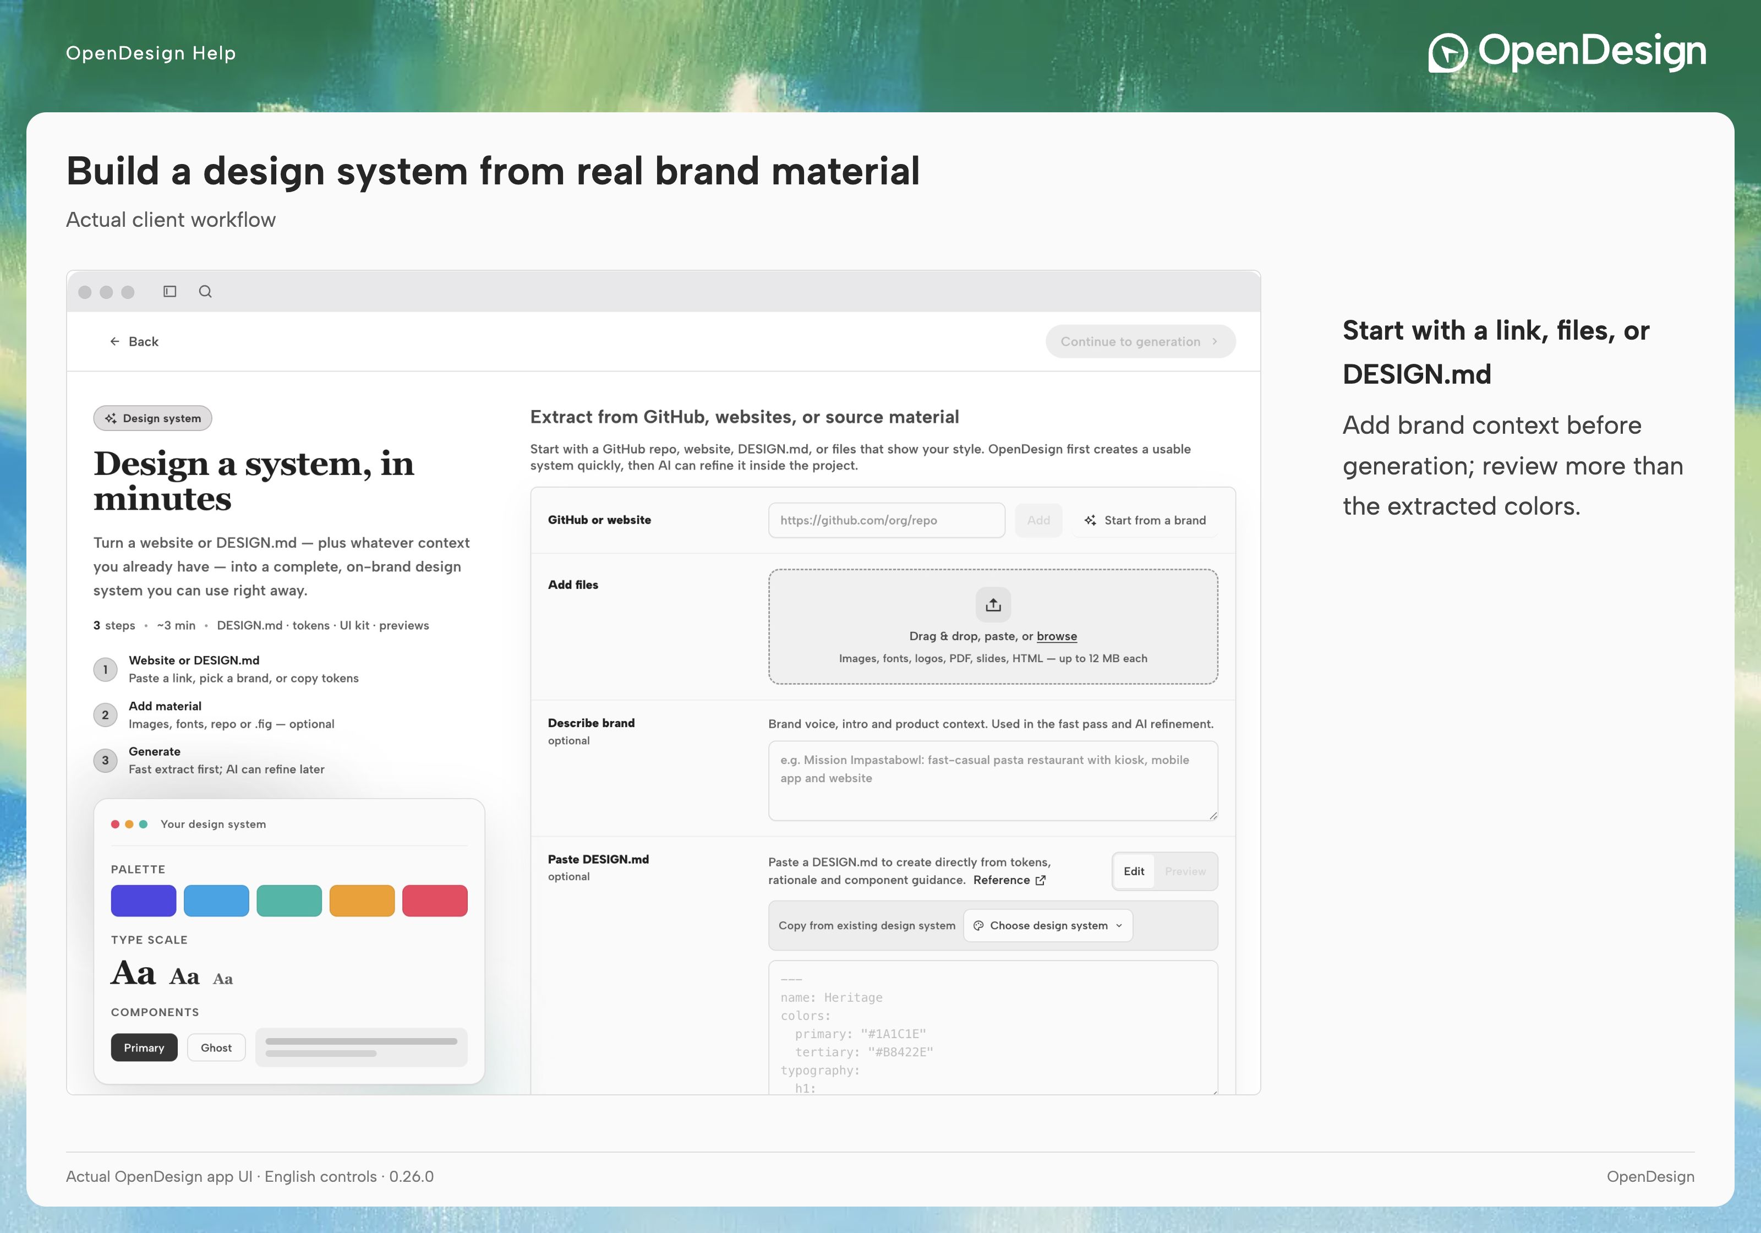Click sparkle icon in Design system badge

tap(111, 418)
